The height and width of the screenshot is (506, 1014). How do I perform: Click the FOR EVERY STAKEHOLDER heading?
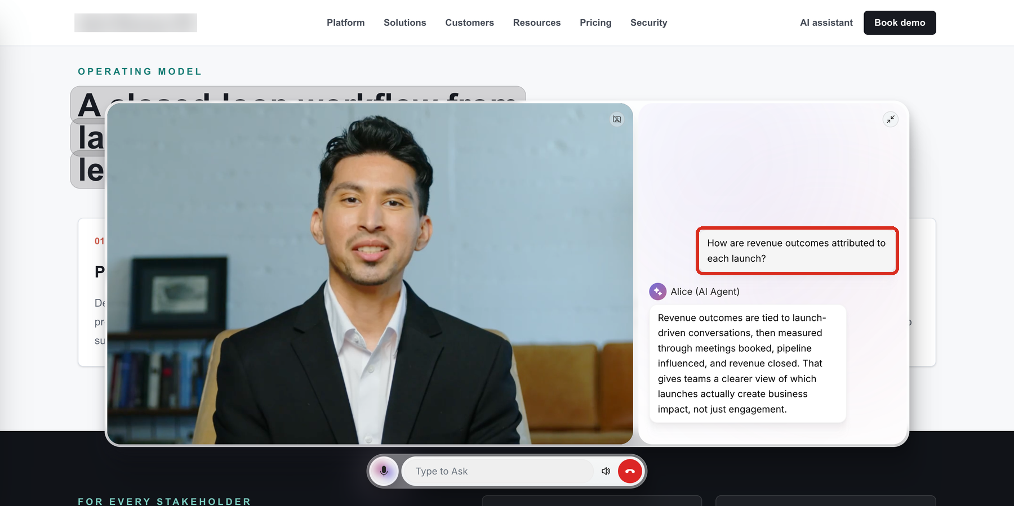point(164,501)
